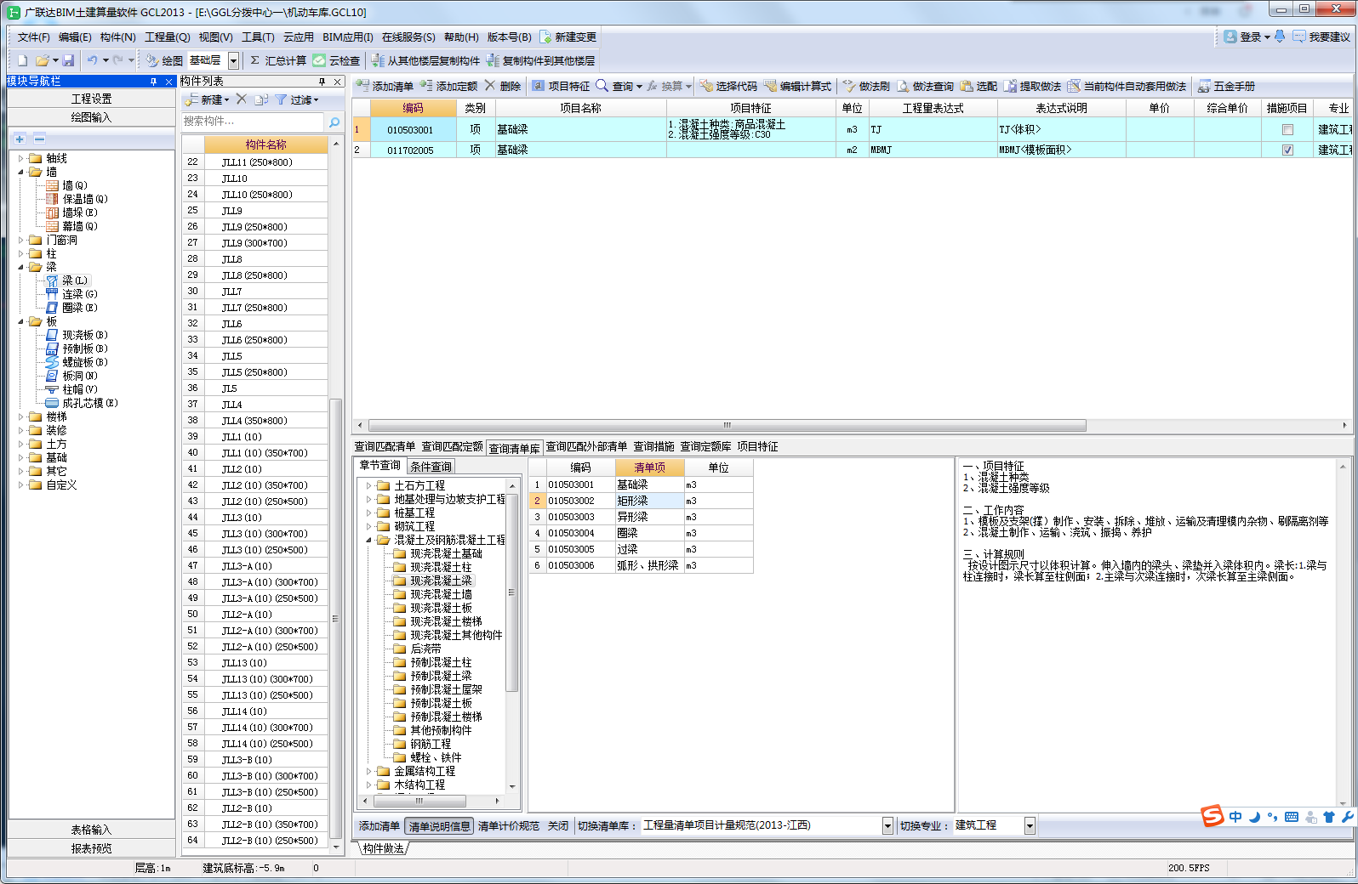Click the delete X icon in 构件列表
Image resolution: width=1358 pixels, height=884 pixels.
tap(242, 99)
